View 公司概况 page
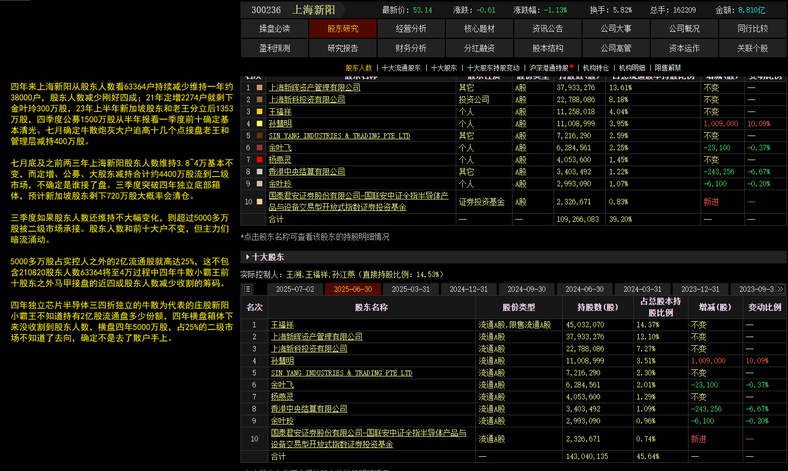The height and width of the screenshot is (471, 788). click(685, 28)
